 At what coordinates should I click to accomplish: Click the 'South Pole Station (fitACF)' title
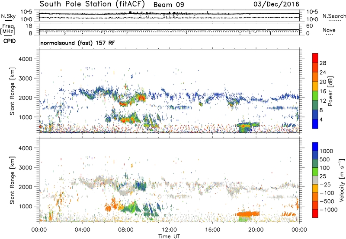(92, 4)
